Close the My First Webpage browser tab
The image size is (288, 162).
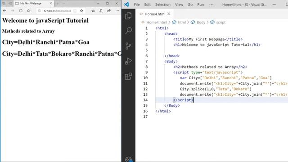(x=51, y=4)
